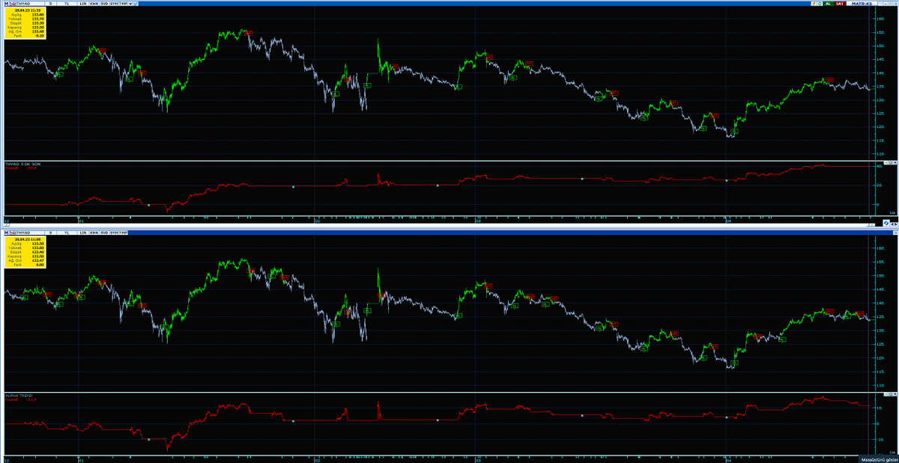Toggle TL pricing on the lower chart toolbar
The image size is (899, 463).
pos(67,233)
